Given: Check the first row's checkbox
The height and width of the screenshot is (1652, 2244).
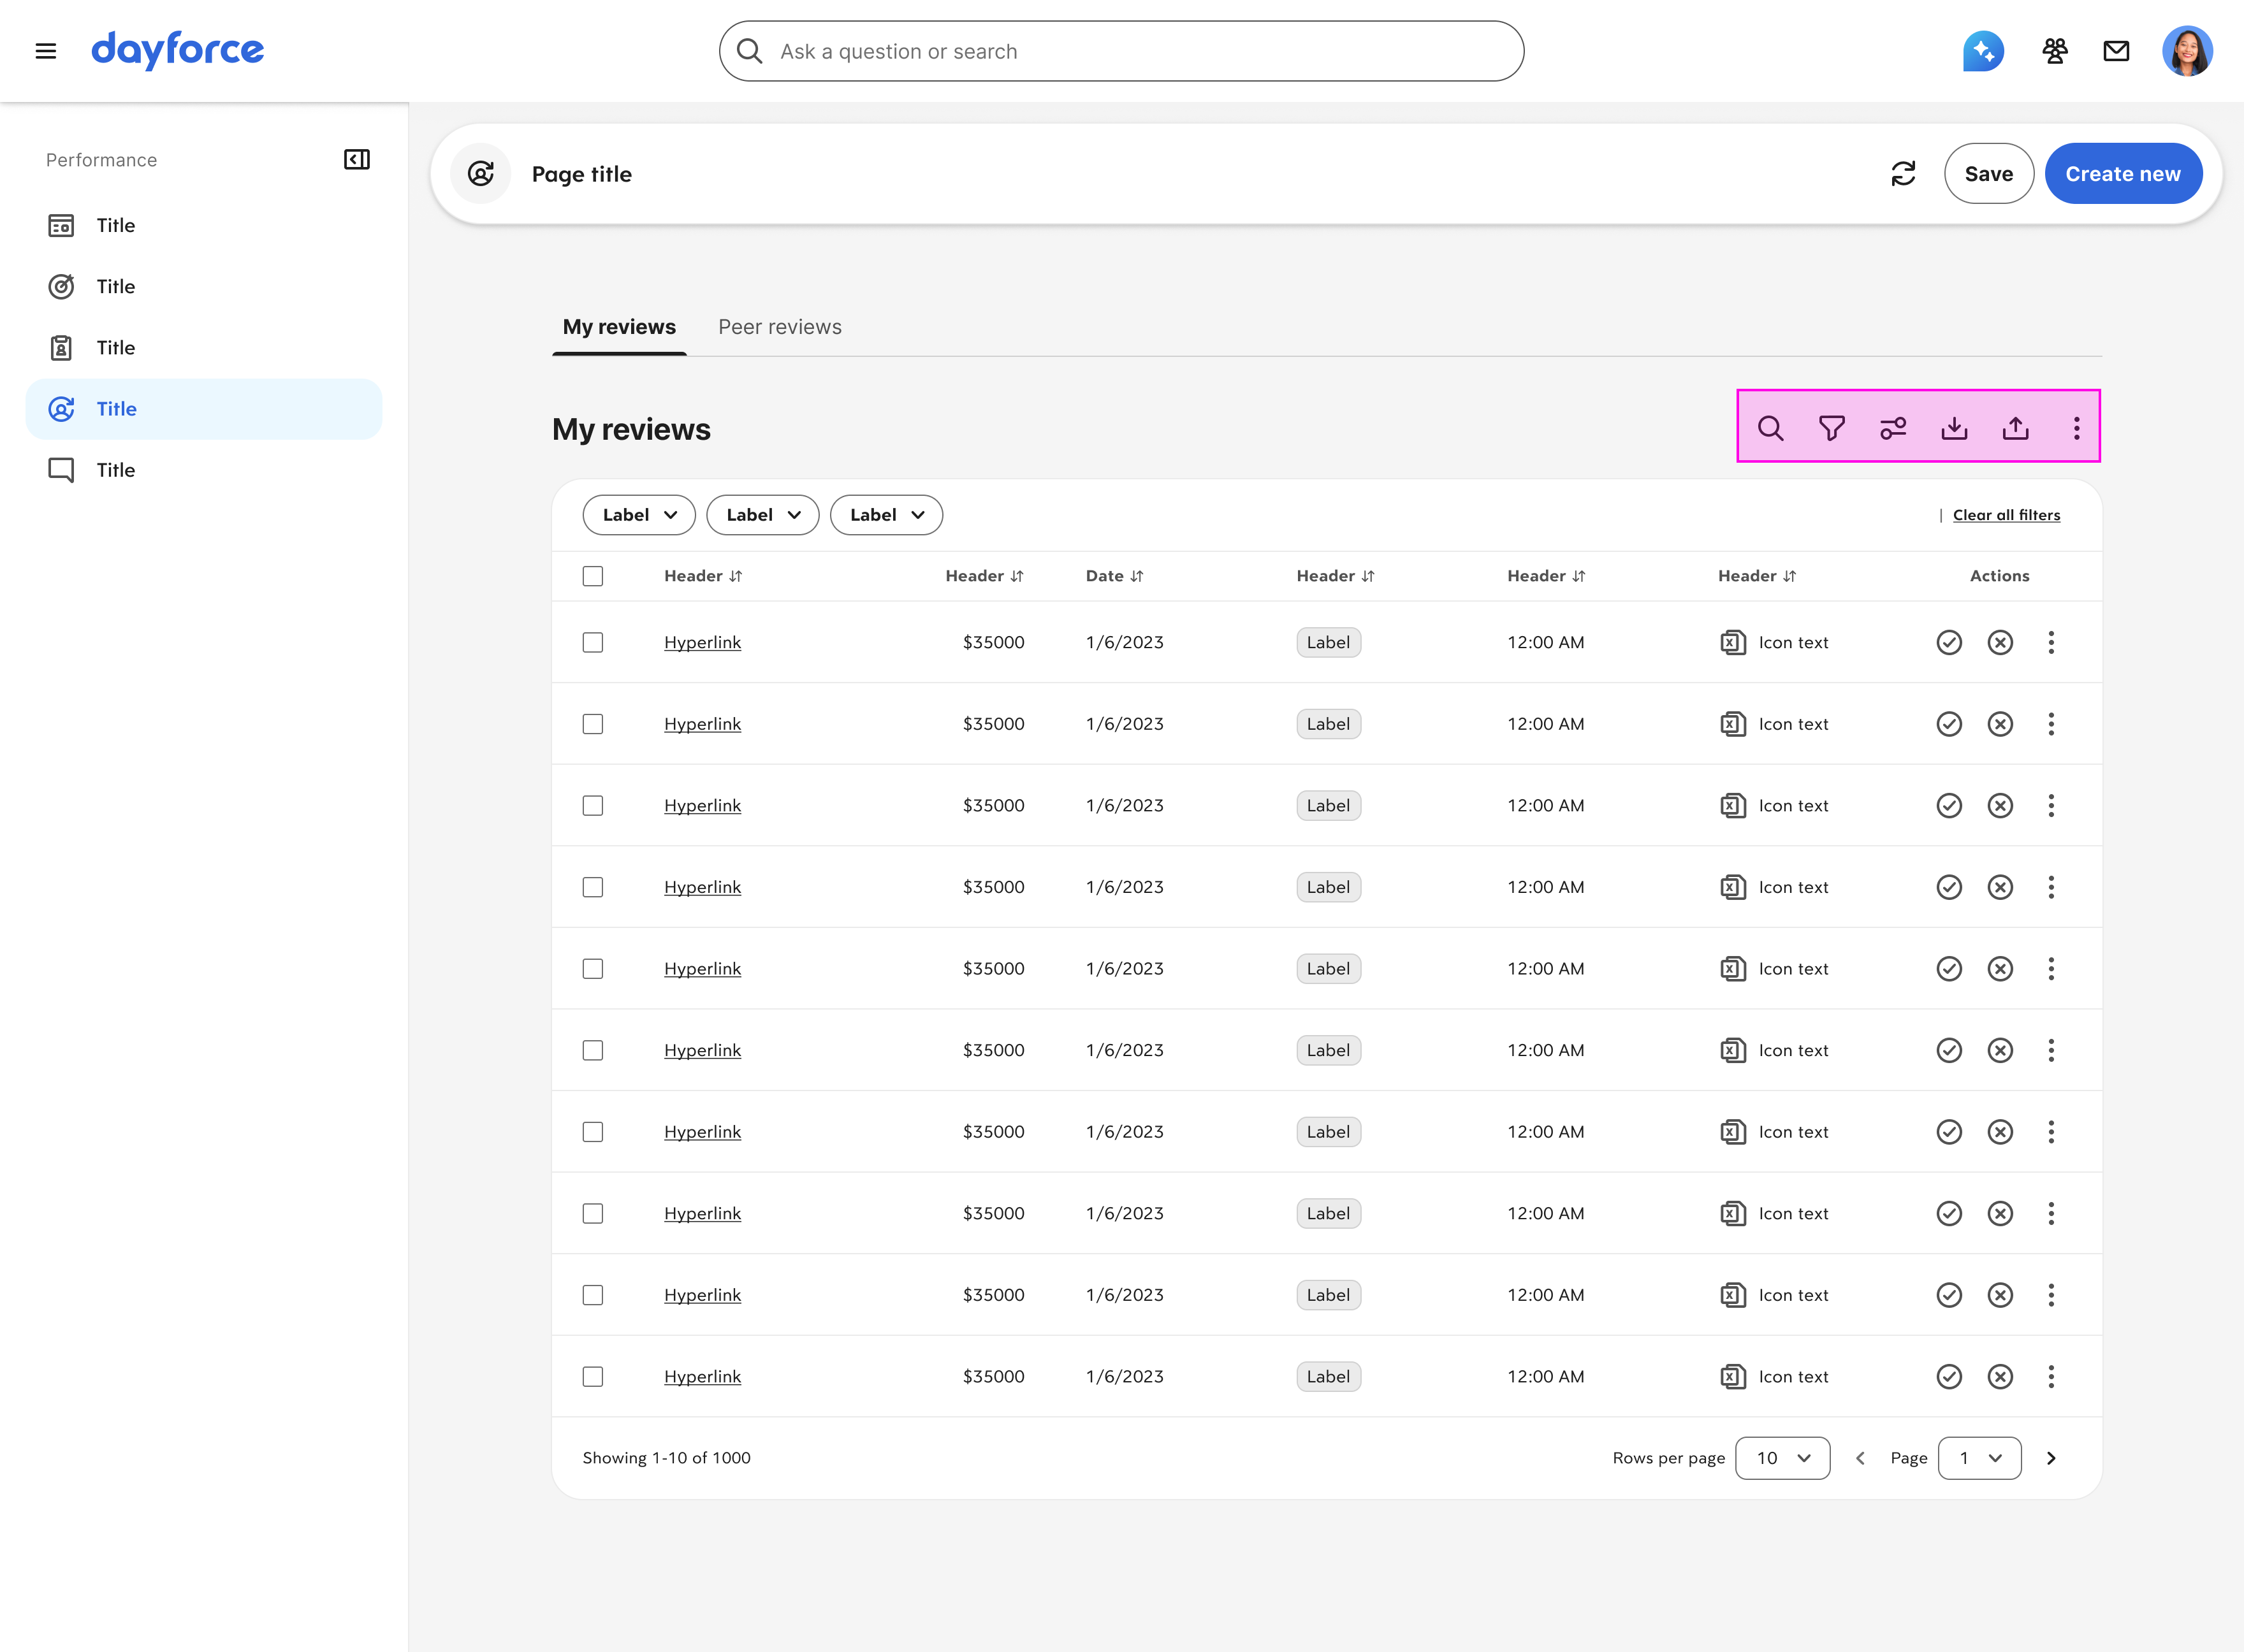Looking at the screenshot, I should 593,643.
